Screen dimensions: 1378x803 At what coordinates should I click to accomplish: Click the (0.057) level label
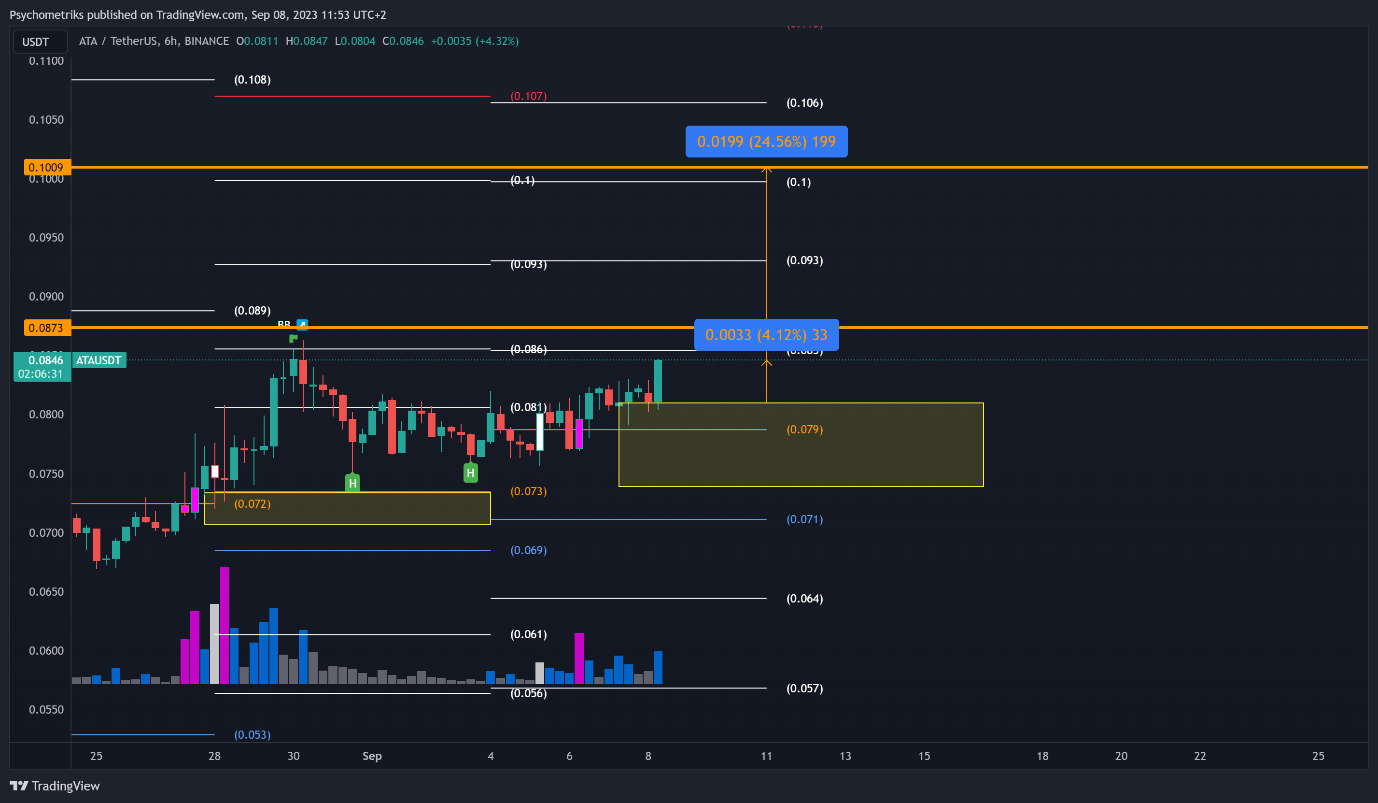tap(804, 688)
